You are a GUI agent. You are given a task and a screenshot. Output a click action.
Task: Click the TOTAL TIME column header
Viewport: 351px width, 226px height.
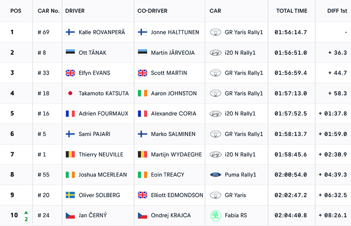(291, 11)
